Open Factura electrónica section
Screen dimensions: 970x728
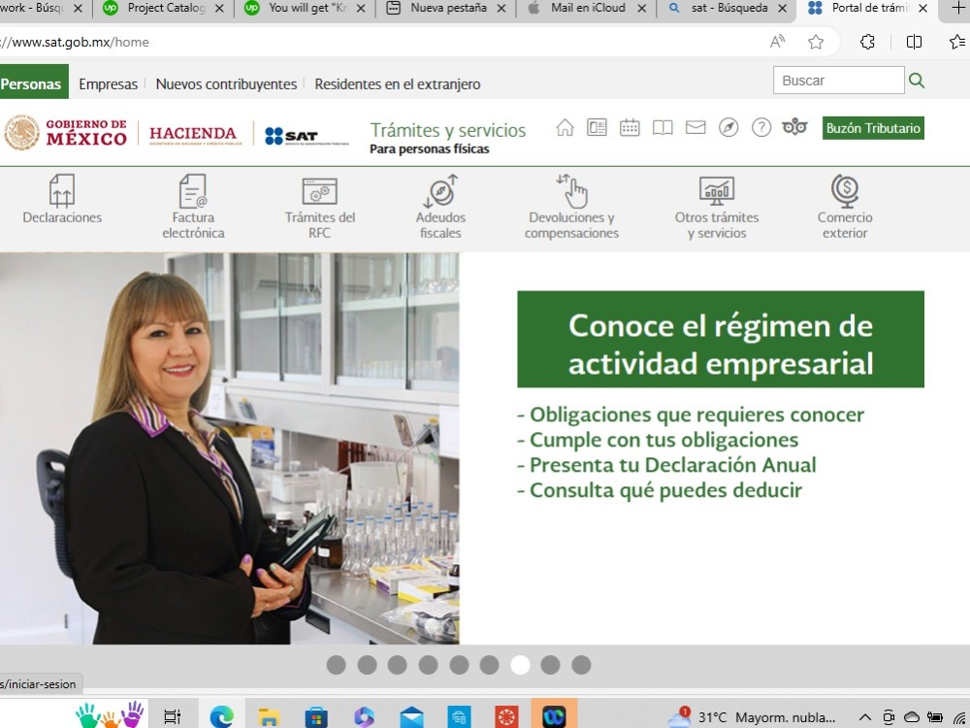(x=193, y=208)
